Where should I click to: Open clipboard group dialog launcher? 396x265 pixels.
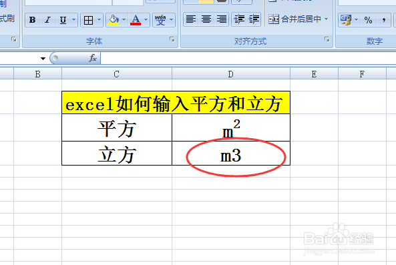[x=14, y=39]
